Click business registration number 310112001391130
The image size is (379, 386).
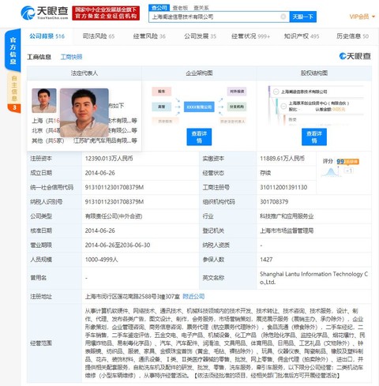coord(283,187)
